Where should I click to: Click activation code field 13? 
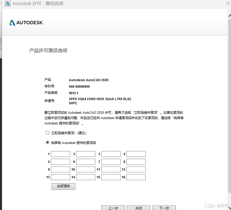point(60,177)
